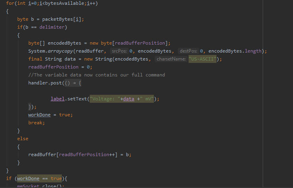This screenshot has width=293, height=188.
Task: Click "encodedBytes.length" in arraycopy call
Action: coord(235,51)
